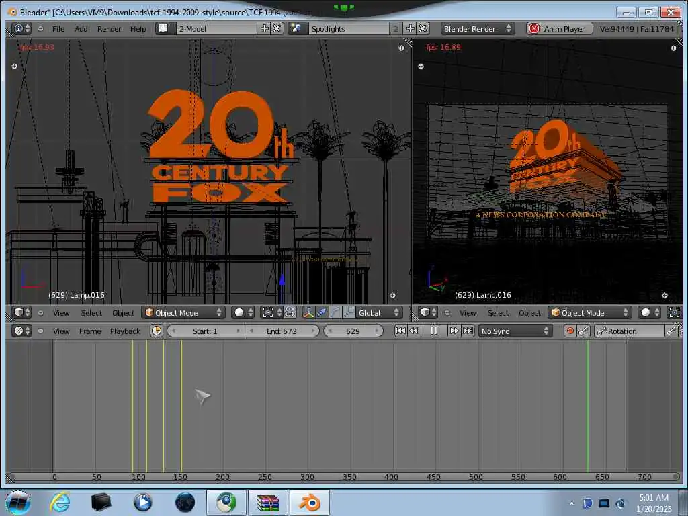Open left viewport View menu
The height and width of the screenshot is (516, 688).
click(x=61, y=313)
